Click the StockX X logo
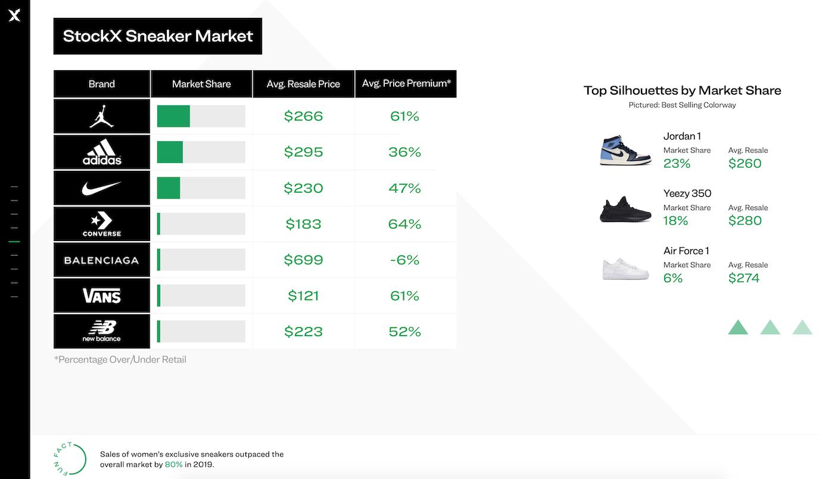The width and height of the screenshot is (819, 479). (x=14, y=15)
